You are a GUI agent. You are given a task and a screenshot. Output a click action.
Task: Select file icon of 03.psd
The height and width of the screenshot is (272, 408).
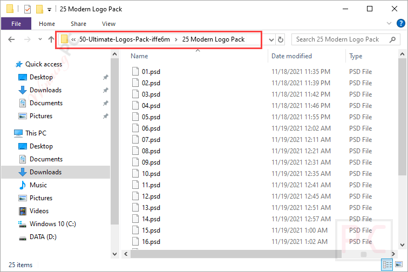coord(135,94)
